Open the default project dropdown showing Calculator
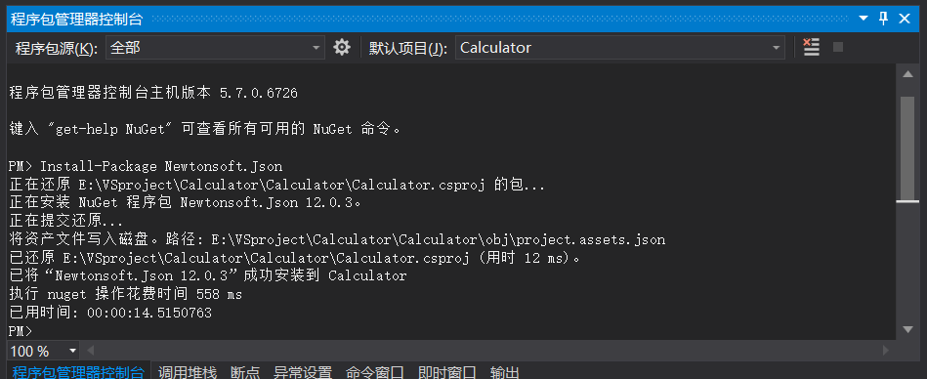927x379 pixels. point(620,47)
